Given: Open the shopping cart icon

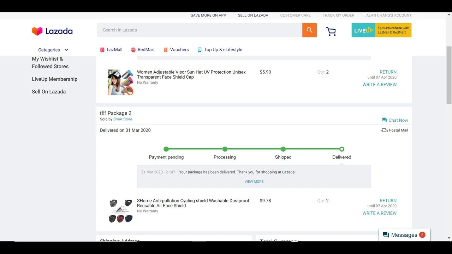Looking at the screenshot, I should (331, 31).
